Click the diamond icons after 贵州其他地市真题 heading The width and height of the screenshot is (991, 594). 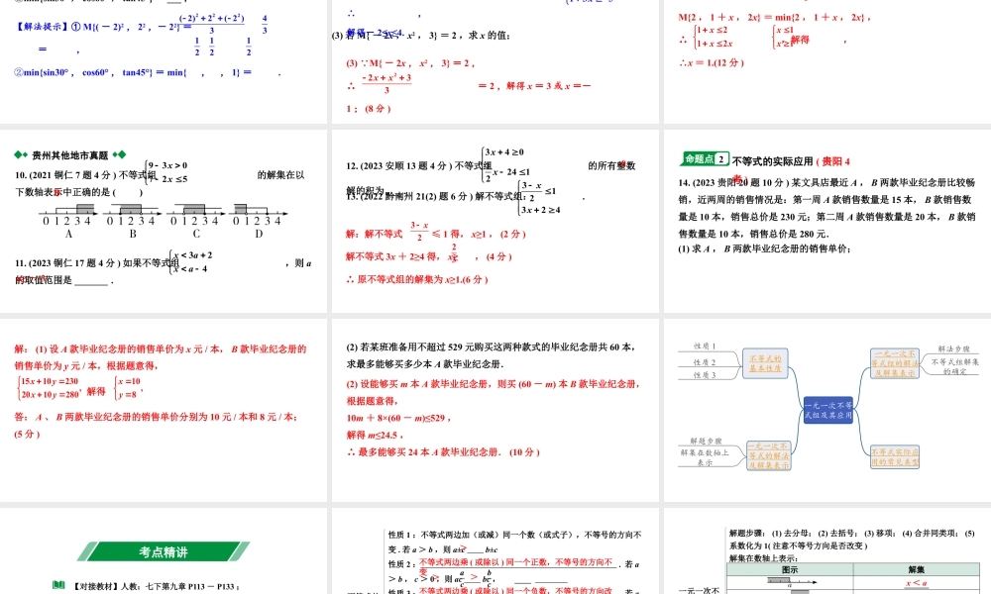(119, 153)
